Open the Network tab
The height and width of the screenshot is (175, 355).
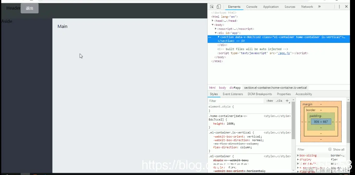pyautogui.click(x=307, y=7)
